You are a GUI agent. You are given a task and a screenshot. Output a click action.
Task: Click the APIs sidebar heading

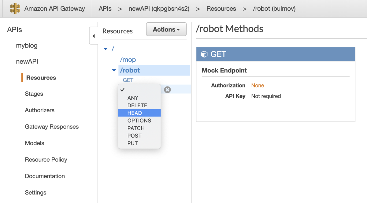(15, 30)
